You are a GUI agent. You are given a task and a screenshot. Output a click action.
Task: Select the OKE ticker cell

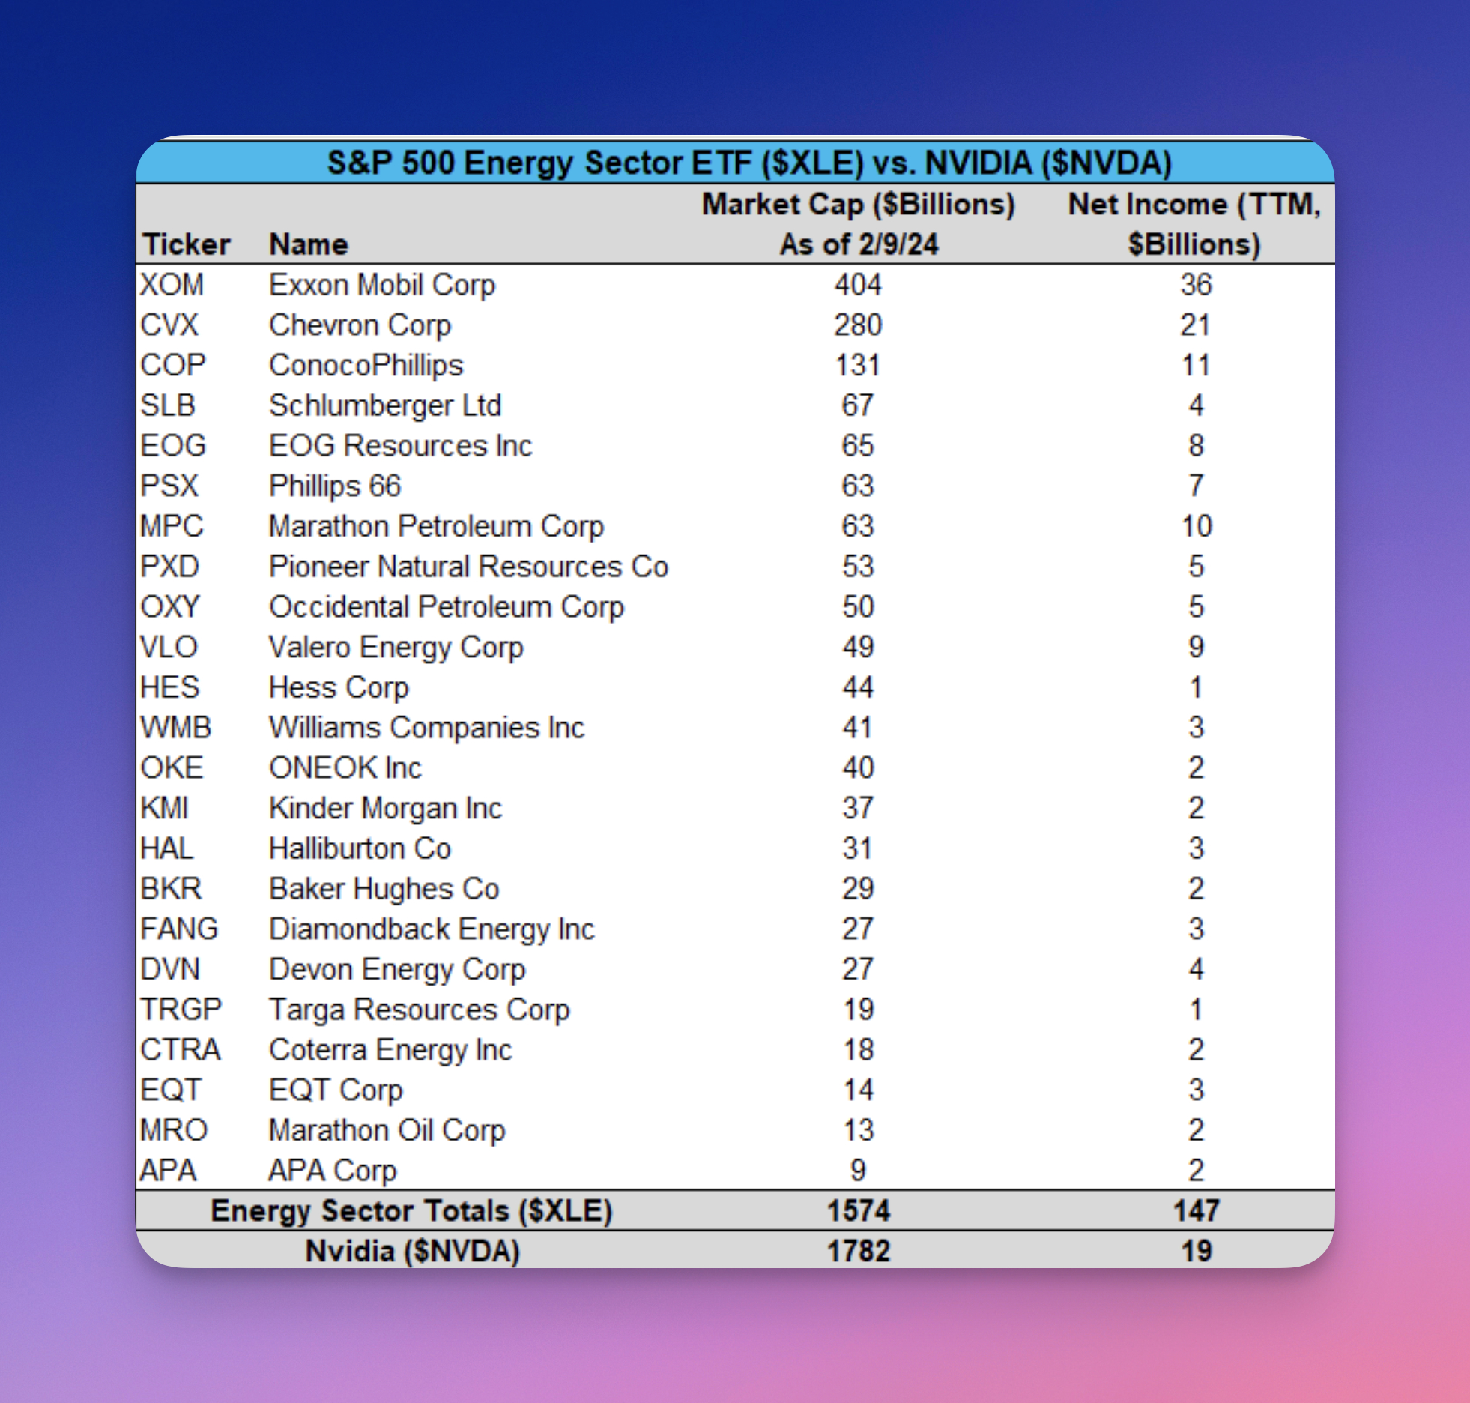pos(172,768)
